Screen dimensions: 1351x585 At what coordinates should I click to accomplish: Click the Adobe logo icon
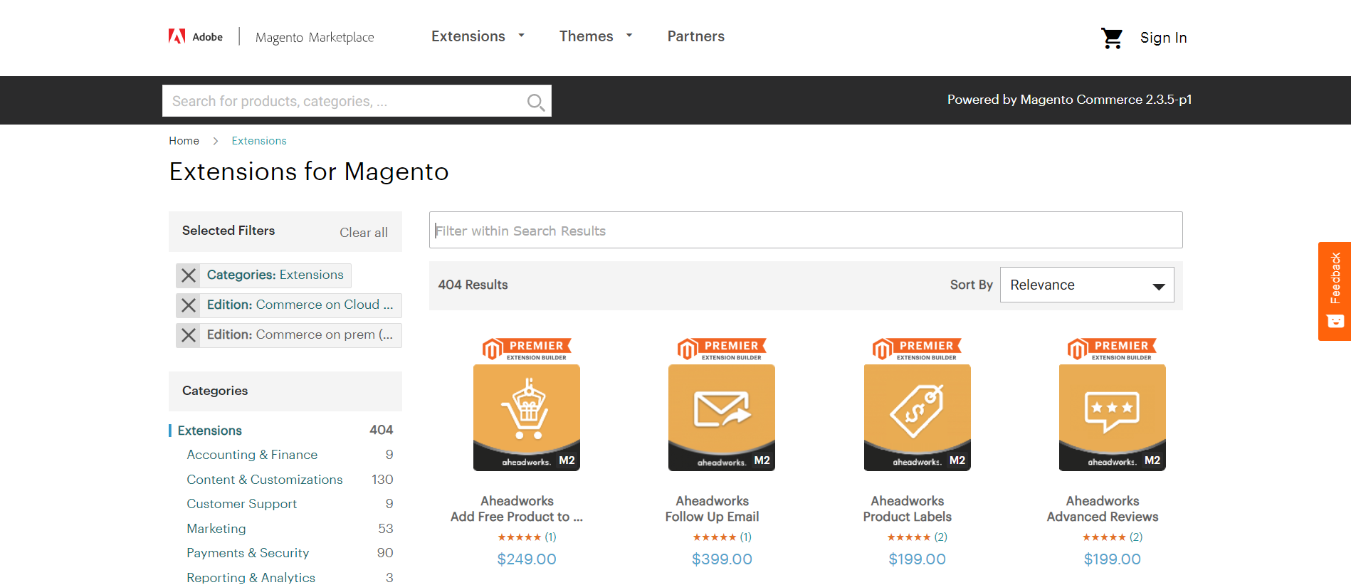pos(177,36)
